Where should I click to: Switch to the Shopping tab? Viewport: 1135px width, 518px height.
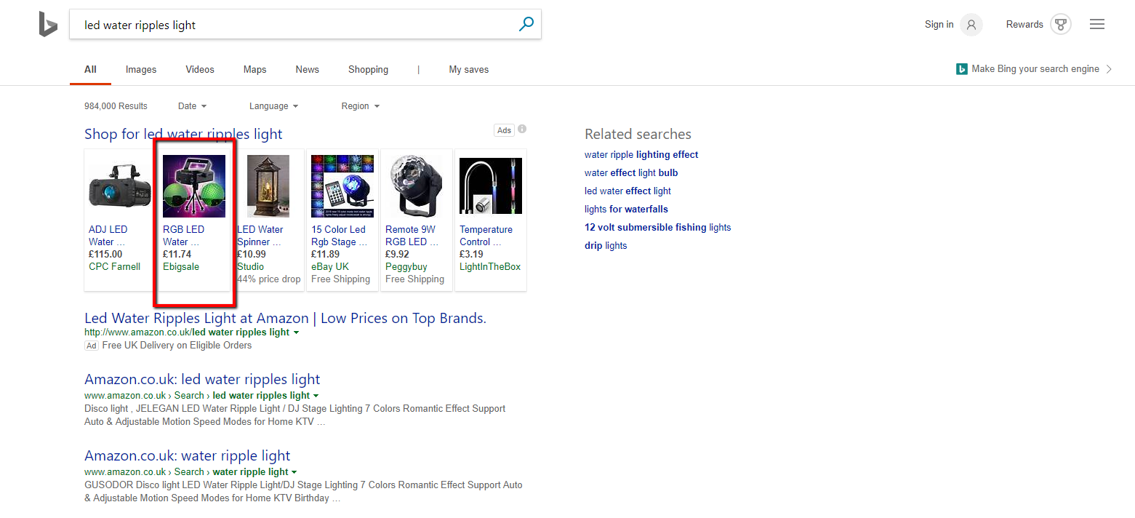point(368,70)
